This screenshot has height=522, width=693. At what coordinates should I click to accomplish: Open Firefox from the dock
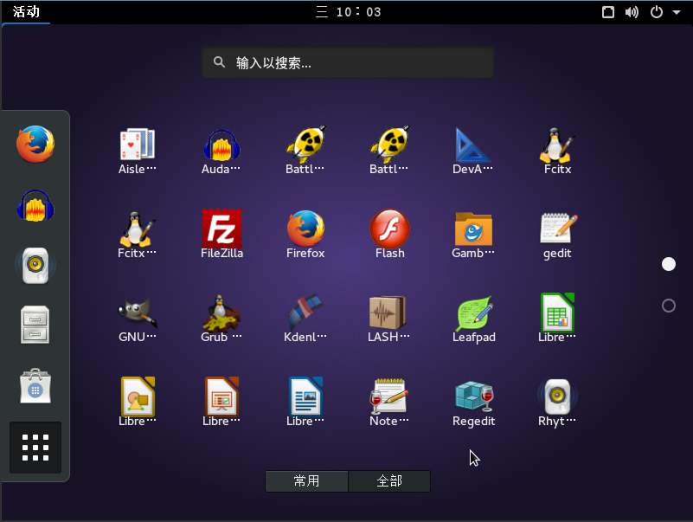tap(35, 145)
